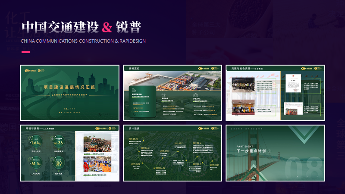The width and height of the screenshot is (345, 194).
Task: Open the 战略定位 port slide thumbnail
Action: point(172,93)
